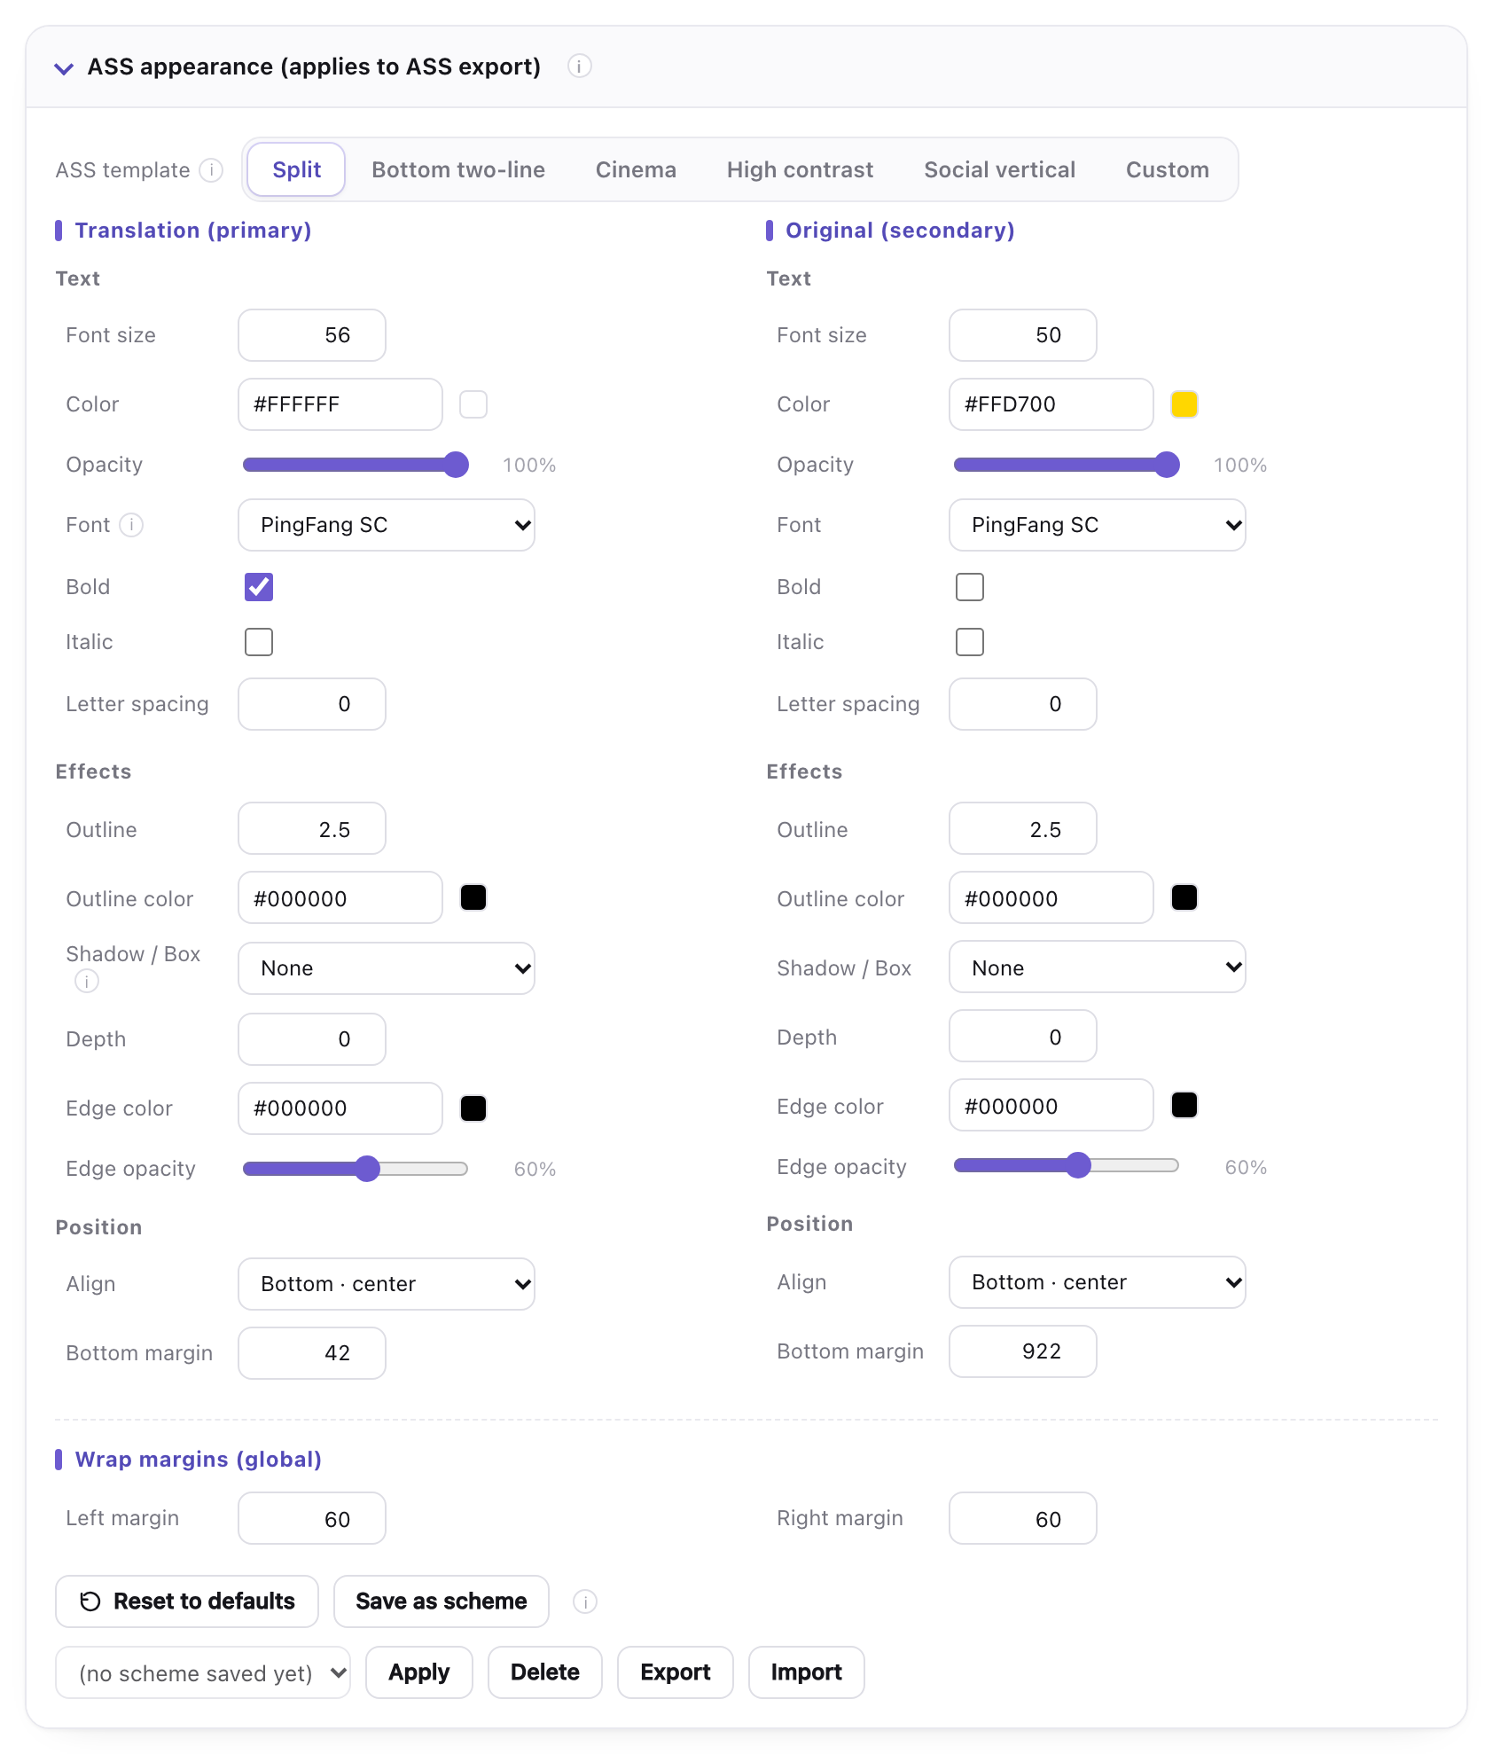The height and width of the screenshot is (1754, 1493).
Task: Enable Bold checkbox for Original (secondary)
Action: click(x=970, y=587)
